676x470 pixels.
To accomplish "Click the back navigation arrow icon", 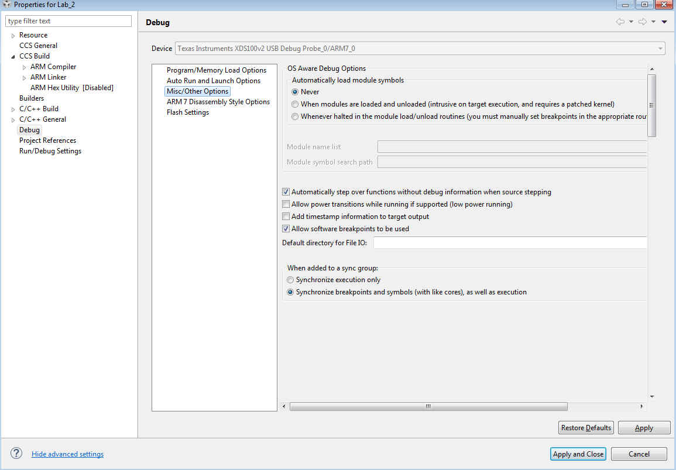I will coord(620,22).
